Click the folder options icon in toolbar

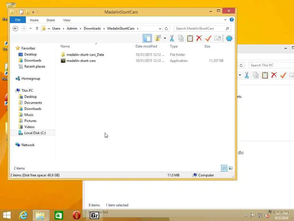coord(158,38)
